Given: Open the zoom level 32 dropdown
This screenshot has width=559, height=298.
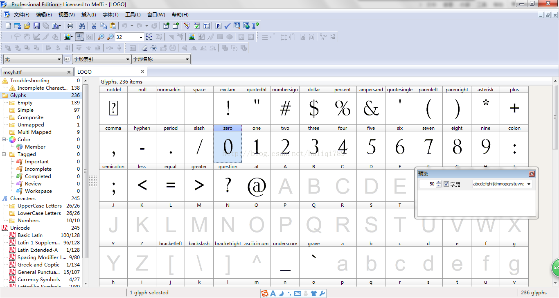Looking at the screenshot, I should coord(141,37).
